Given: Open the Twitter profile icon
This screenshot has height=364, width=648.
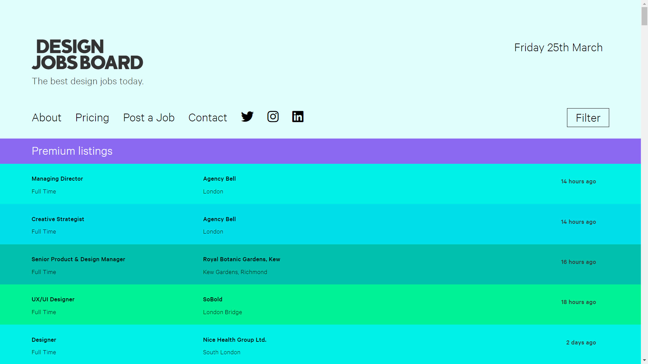Looking at the screenshot, I should 247,117.
